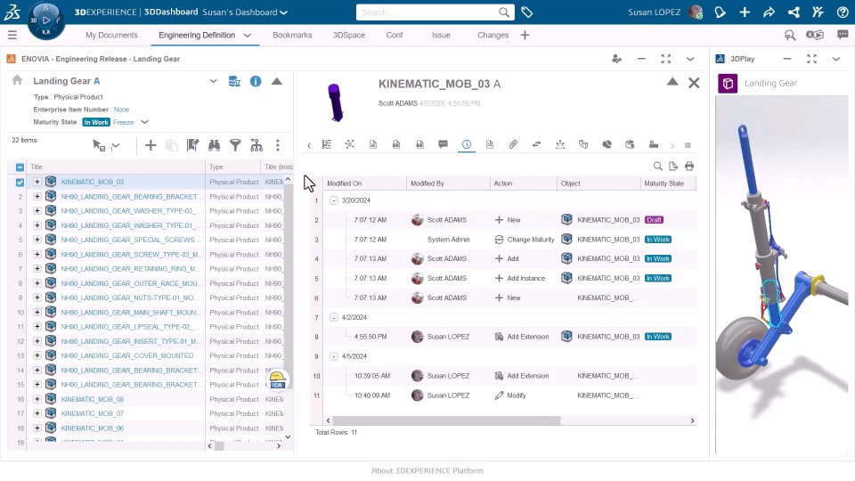Add a new dashboard tab with plus

[x=525, y=35]
